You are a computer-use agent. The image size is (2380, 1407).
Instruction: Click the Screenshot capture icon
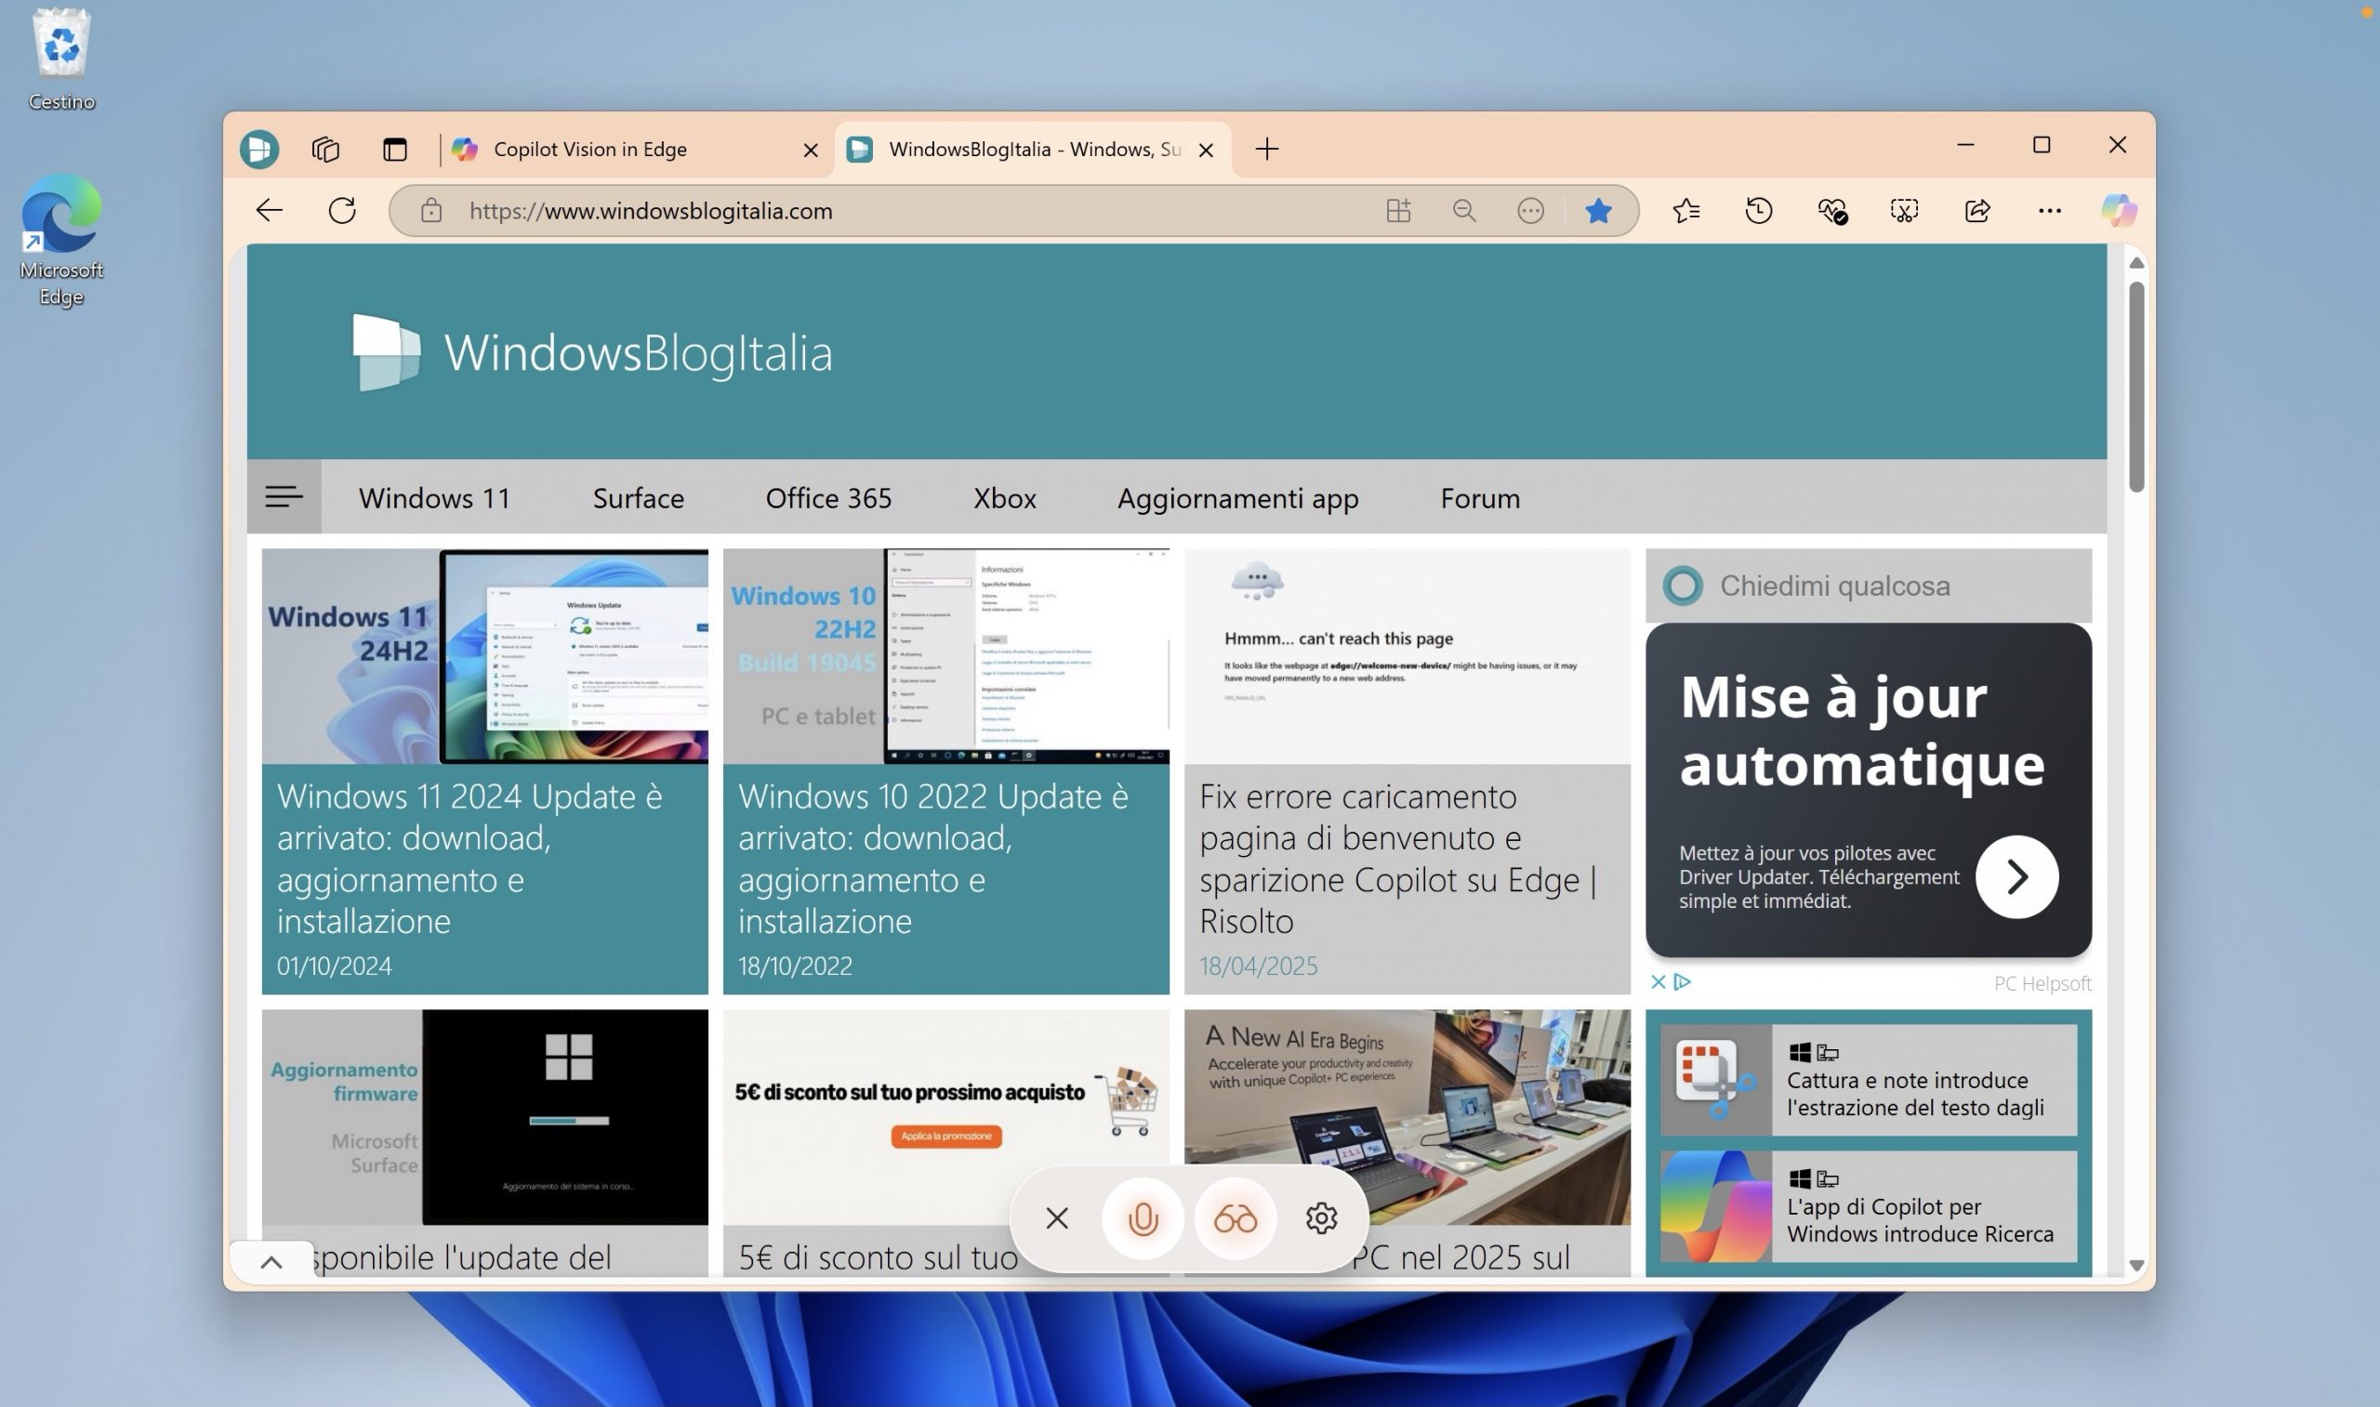click(1904, 210)
